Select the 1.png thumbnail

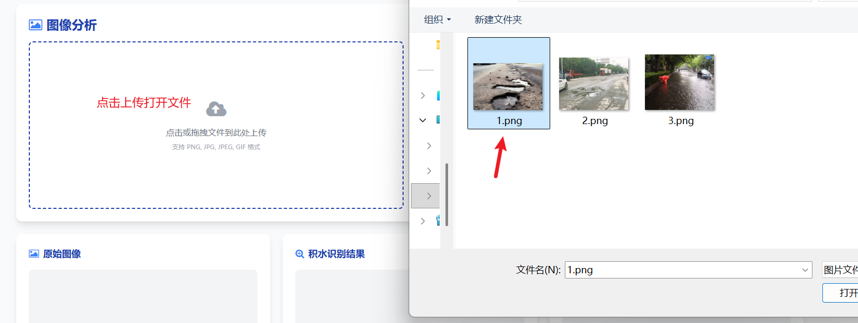pos(508,86)
